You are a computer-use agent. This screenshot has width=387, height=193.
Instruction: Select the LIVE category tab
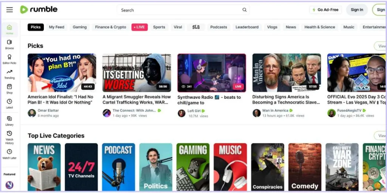139,27
